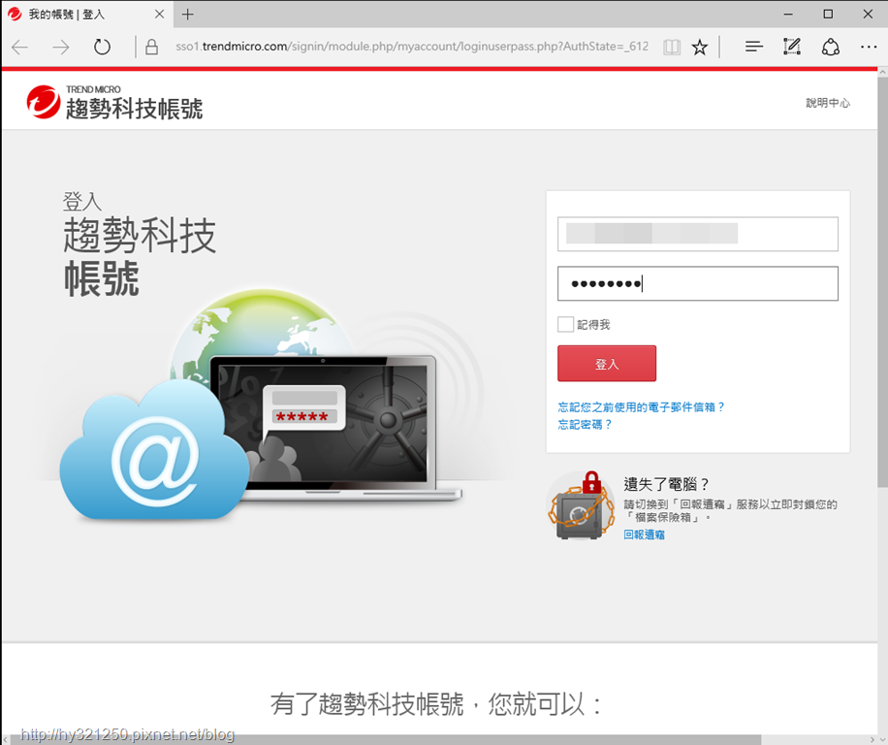Screen dimensions: 888x745
Task: Click the browser forward arrow
Action: point(61,47)
